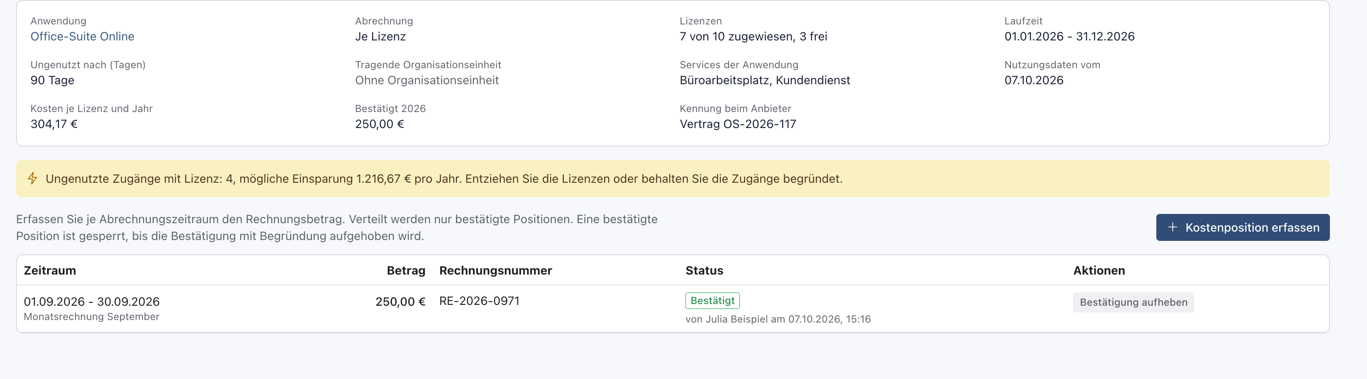This screenshot has height=379, width=1367.
Task: Select the Rechnungsnummer column header
Action: coord(496,270)
